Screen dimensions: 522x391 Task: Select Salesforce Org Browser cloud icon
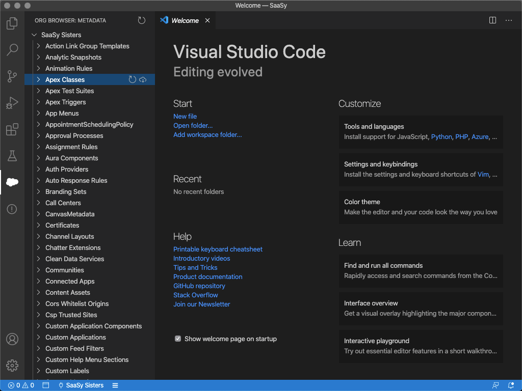(x=12, y=182)
